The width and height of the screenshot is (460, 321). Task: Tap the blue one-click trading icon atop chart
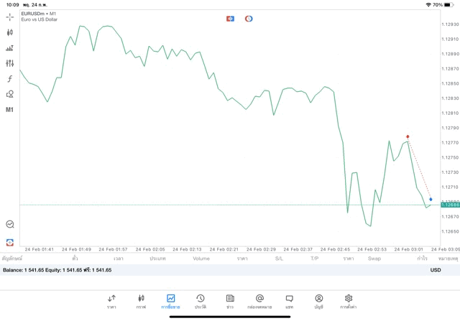click(230, 19)
